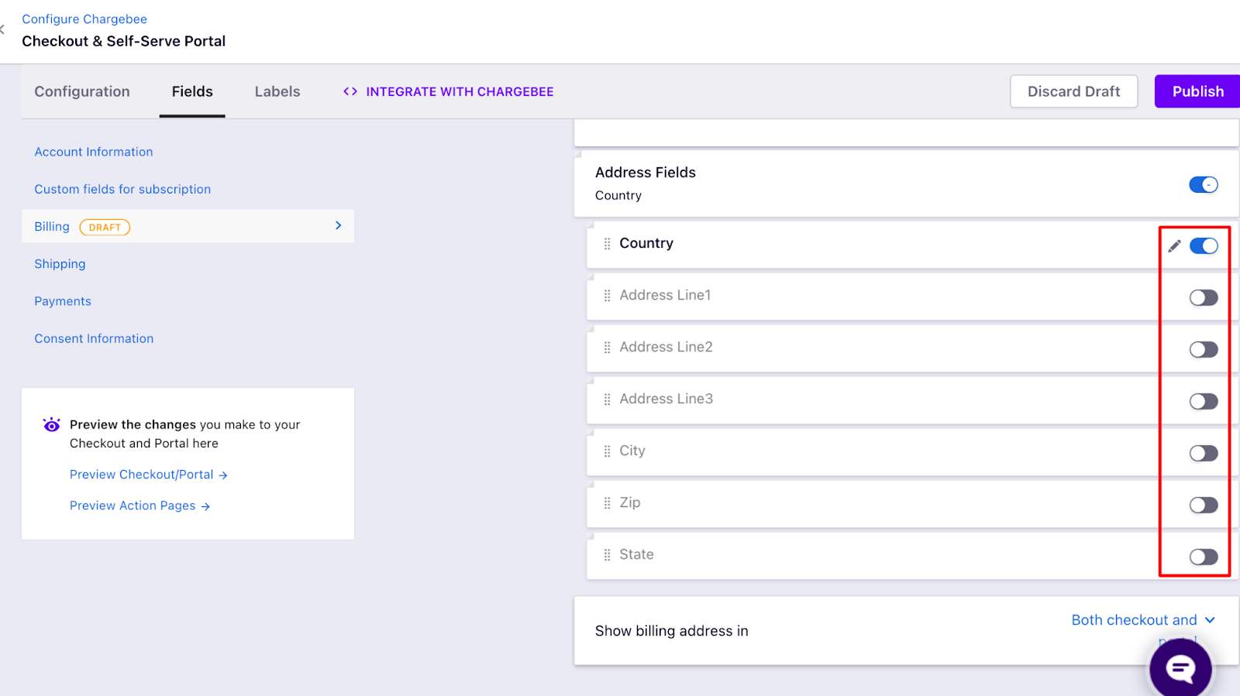Disable the Country field toggle

click(x=1203, y=246)
